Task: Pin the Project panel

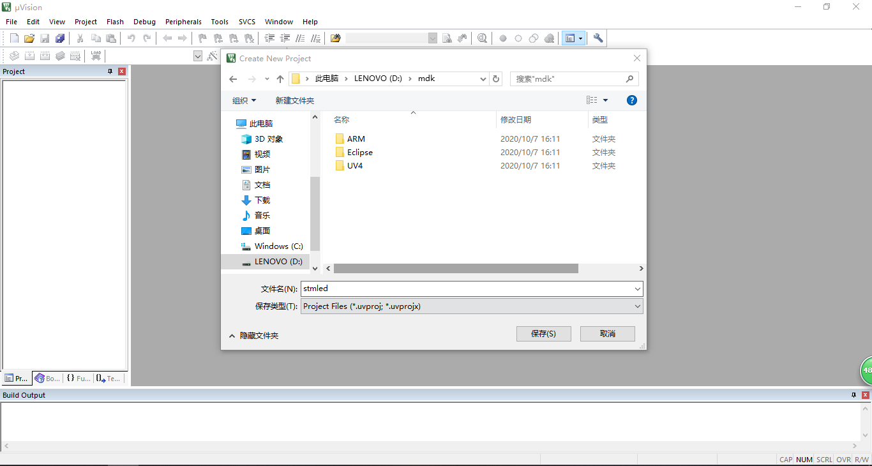Action: pos(110,71)
